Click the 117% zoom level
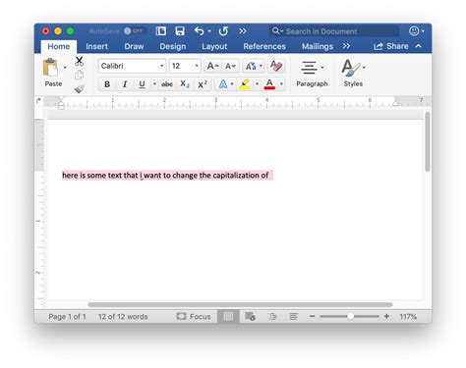Viewport: 466px width, 368px height. [x=408, y=316]
